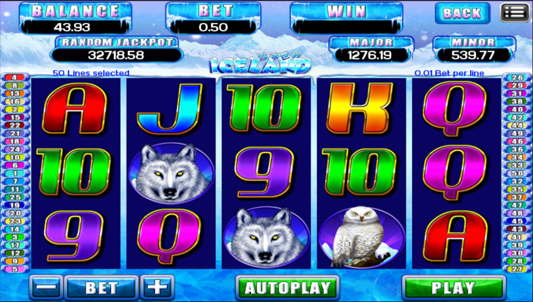Click the BET label button

(102, 288)
